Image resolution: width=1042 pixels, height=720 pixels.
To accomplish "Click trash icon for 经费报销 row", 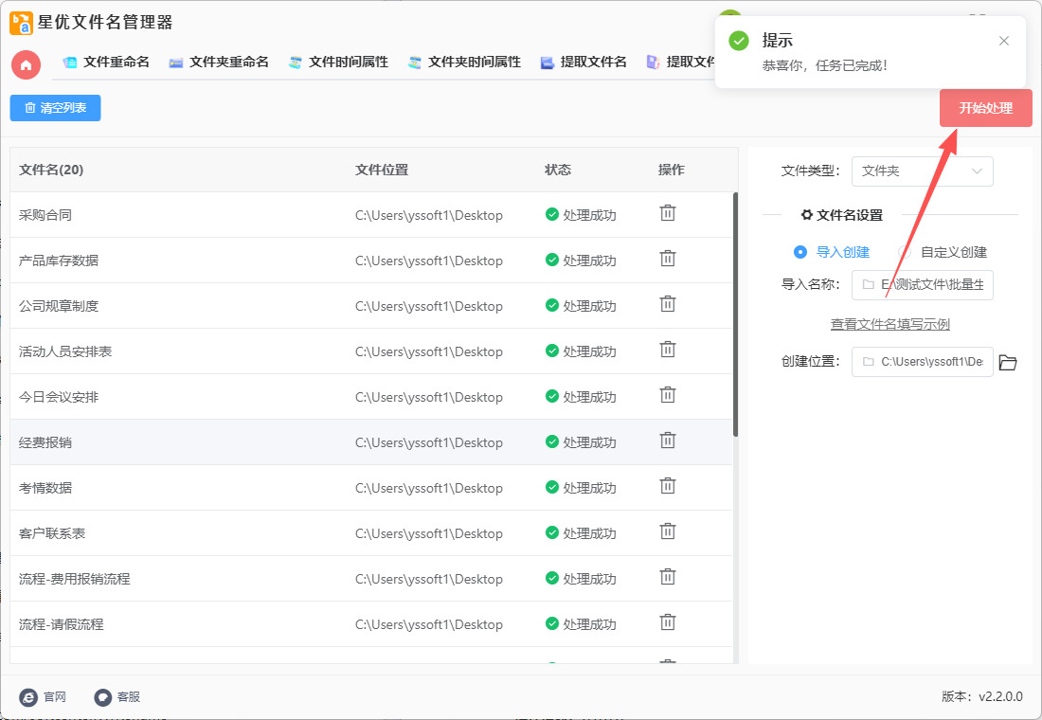I will click(x=668, y=441).
